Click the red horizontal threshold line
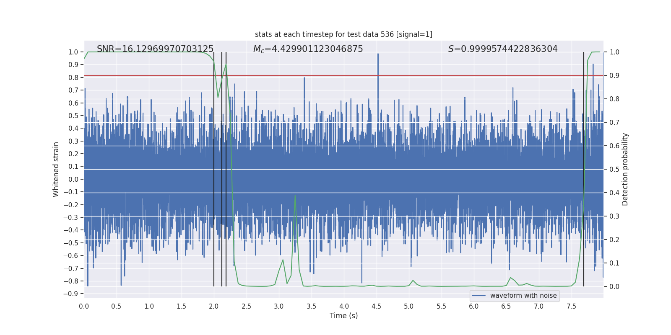Screen dimensions: 671x335 tap(343, 75)
